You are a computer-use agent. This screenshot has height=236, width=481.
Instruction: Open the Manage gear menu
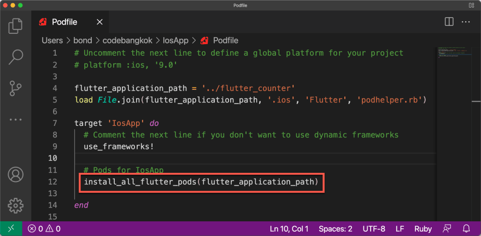15,205
